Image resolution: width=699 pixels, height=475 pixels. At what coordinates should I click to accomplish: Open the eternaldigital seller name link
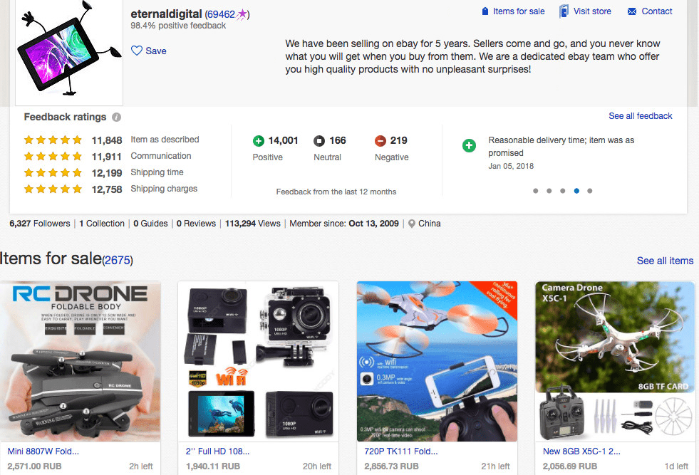[x=166, y=14]
